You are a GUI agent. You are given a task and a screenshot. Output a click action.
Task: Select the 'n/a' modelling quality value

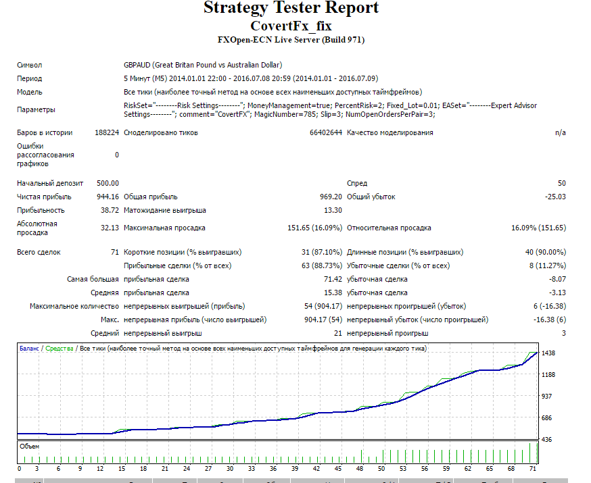click(560, 132)
